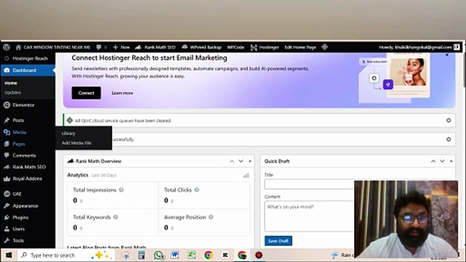Collapse the Rank Math Overview widget
The height and width of the screenshot is (262, 466).
(x=250, y=161)
